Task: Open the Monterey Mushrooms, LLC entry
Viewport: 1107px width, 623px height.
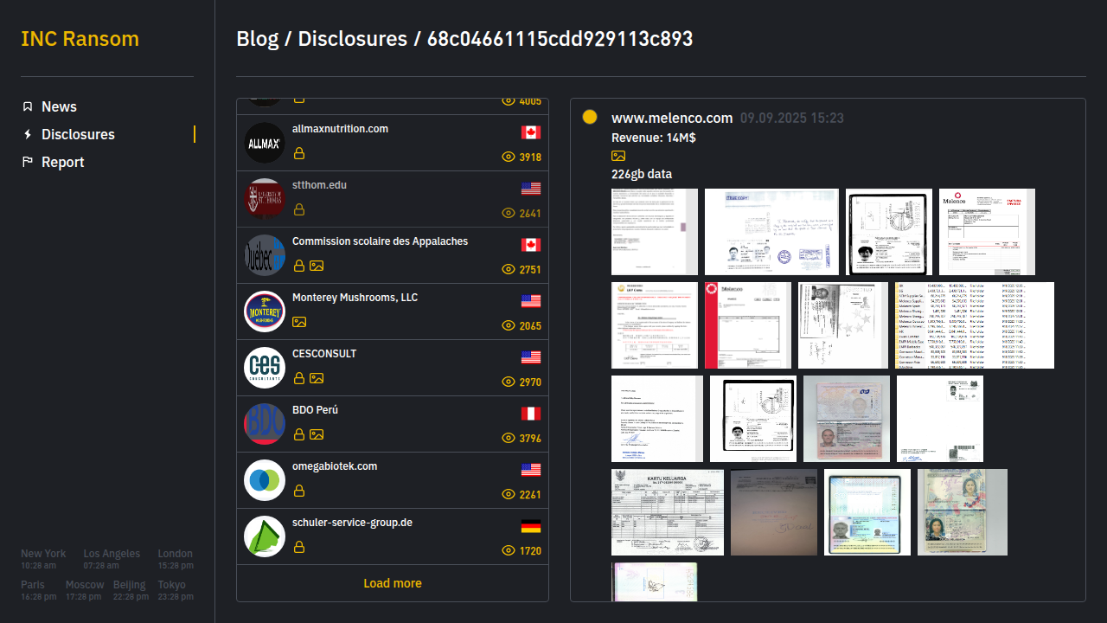Action: (x=393, y=311)
